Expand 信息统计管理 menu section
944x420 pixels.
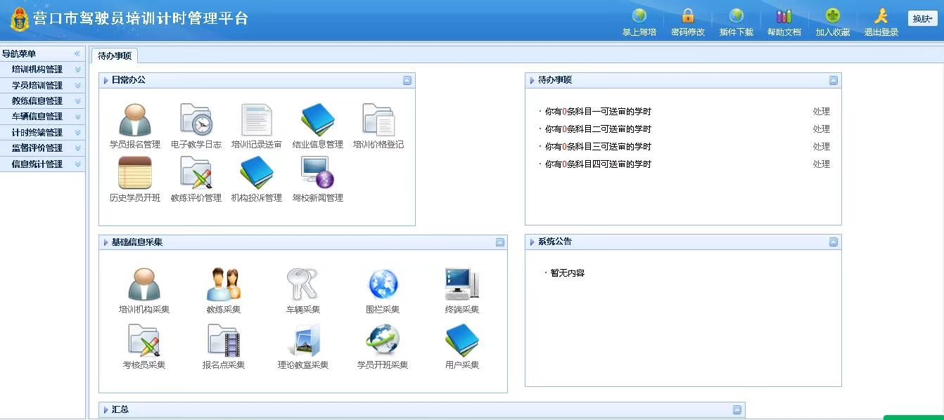42,164
